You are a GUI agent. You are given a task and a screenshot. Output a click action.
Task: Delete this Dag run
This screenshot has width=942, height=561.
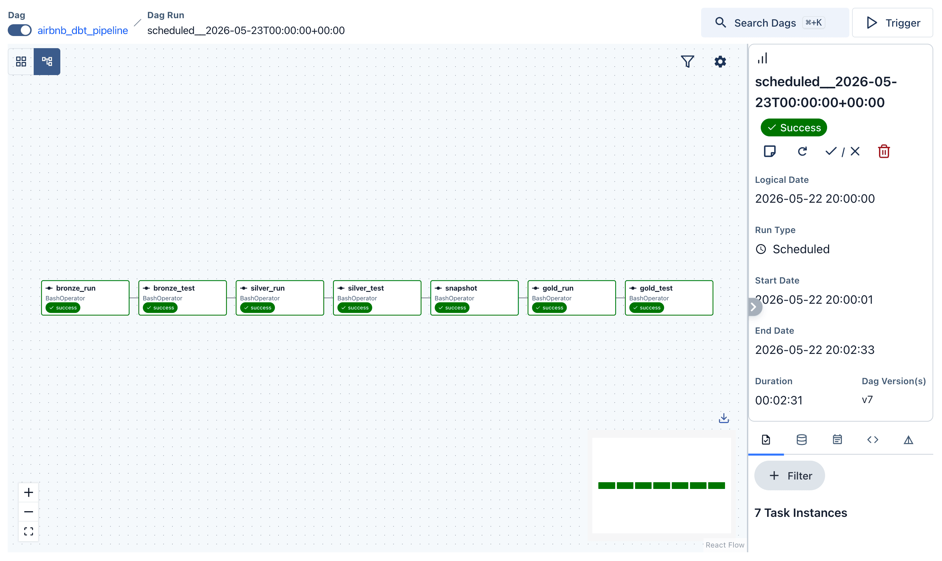click(884, 152)
